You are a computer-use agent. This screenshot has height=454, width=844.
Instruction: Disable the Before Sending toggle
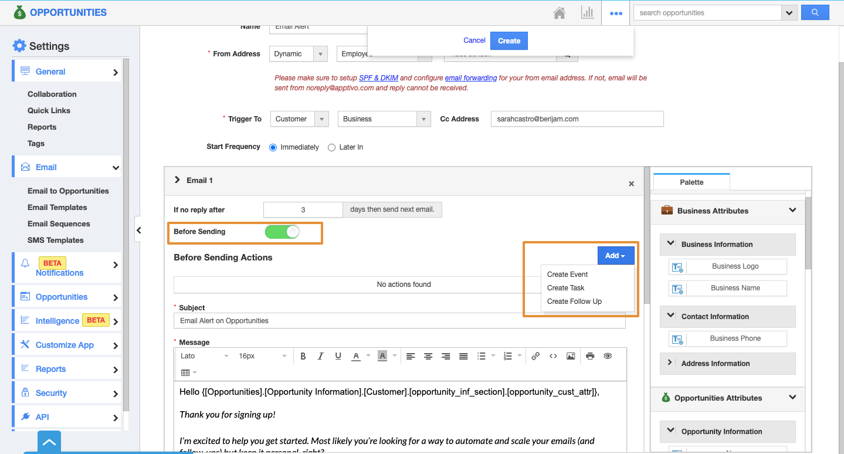point(282,232)
